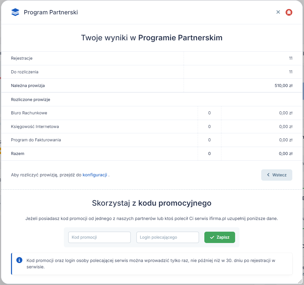Click the blue layers logo icon
This screenshot has height=285, width=304.
click(15, 12)
